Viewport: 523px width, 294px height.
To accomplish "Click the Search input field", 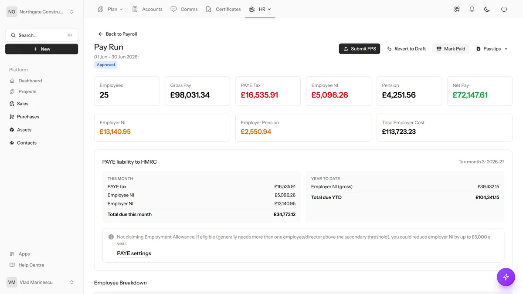I will (42, 35).
